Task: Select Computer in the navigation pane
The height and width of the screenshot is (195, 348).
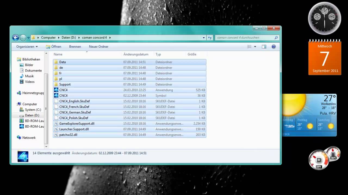Action: [30, 104]
